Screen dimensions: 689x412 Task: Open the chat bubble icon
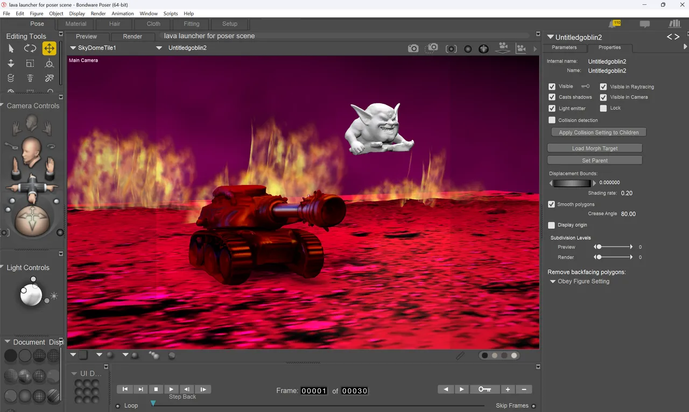coord(644,24)
